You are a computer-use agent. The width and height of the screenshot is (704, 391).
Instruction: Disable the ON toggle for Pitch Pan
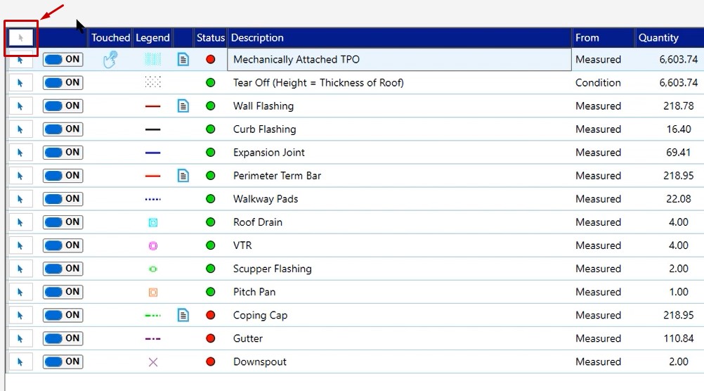pos(63,292)
